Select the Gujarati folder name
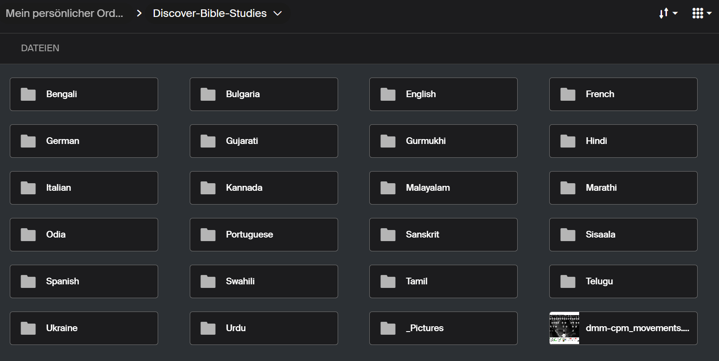719x361 pixels. (242, 141)
